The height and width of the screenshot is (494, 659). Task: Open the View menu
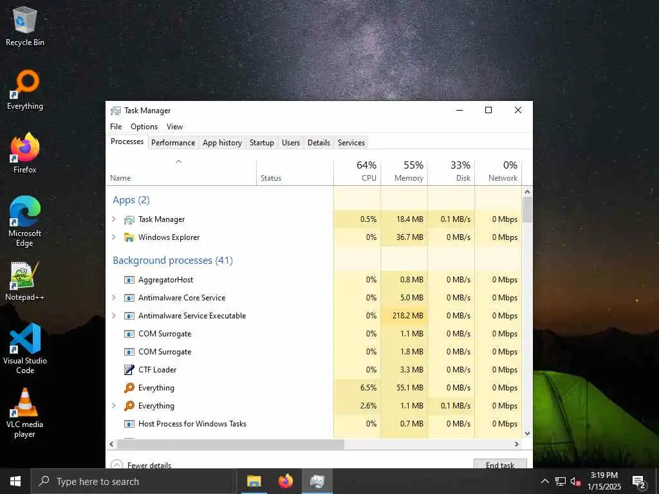[174, 127]
